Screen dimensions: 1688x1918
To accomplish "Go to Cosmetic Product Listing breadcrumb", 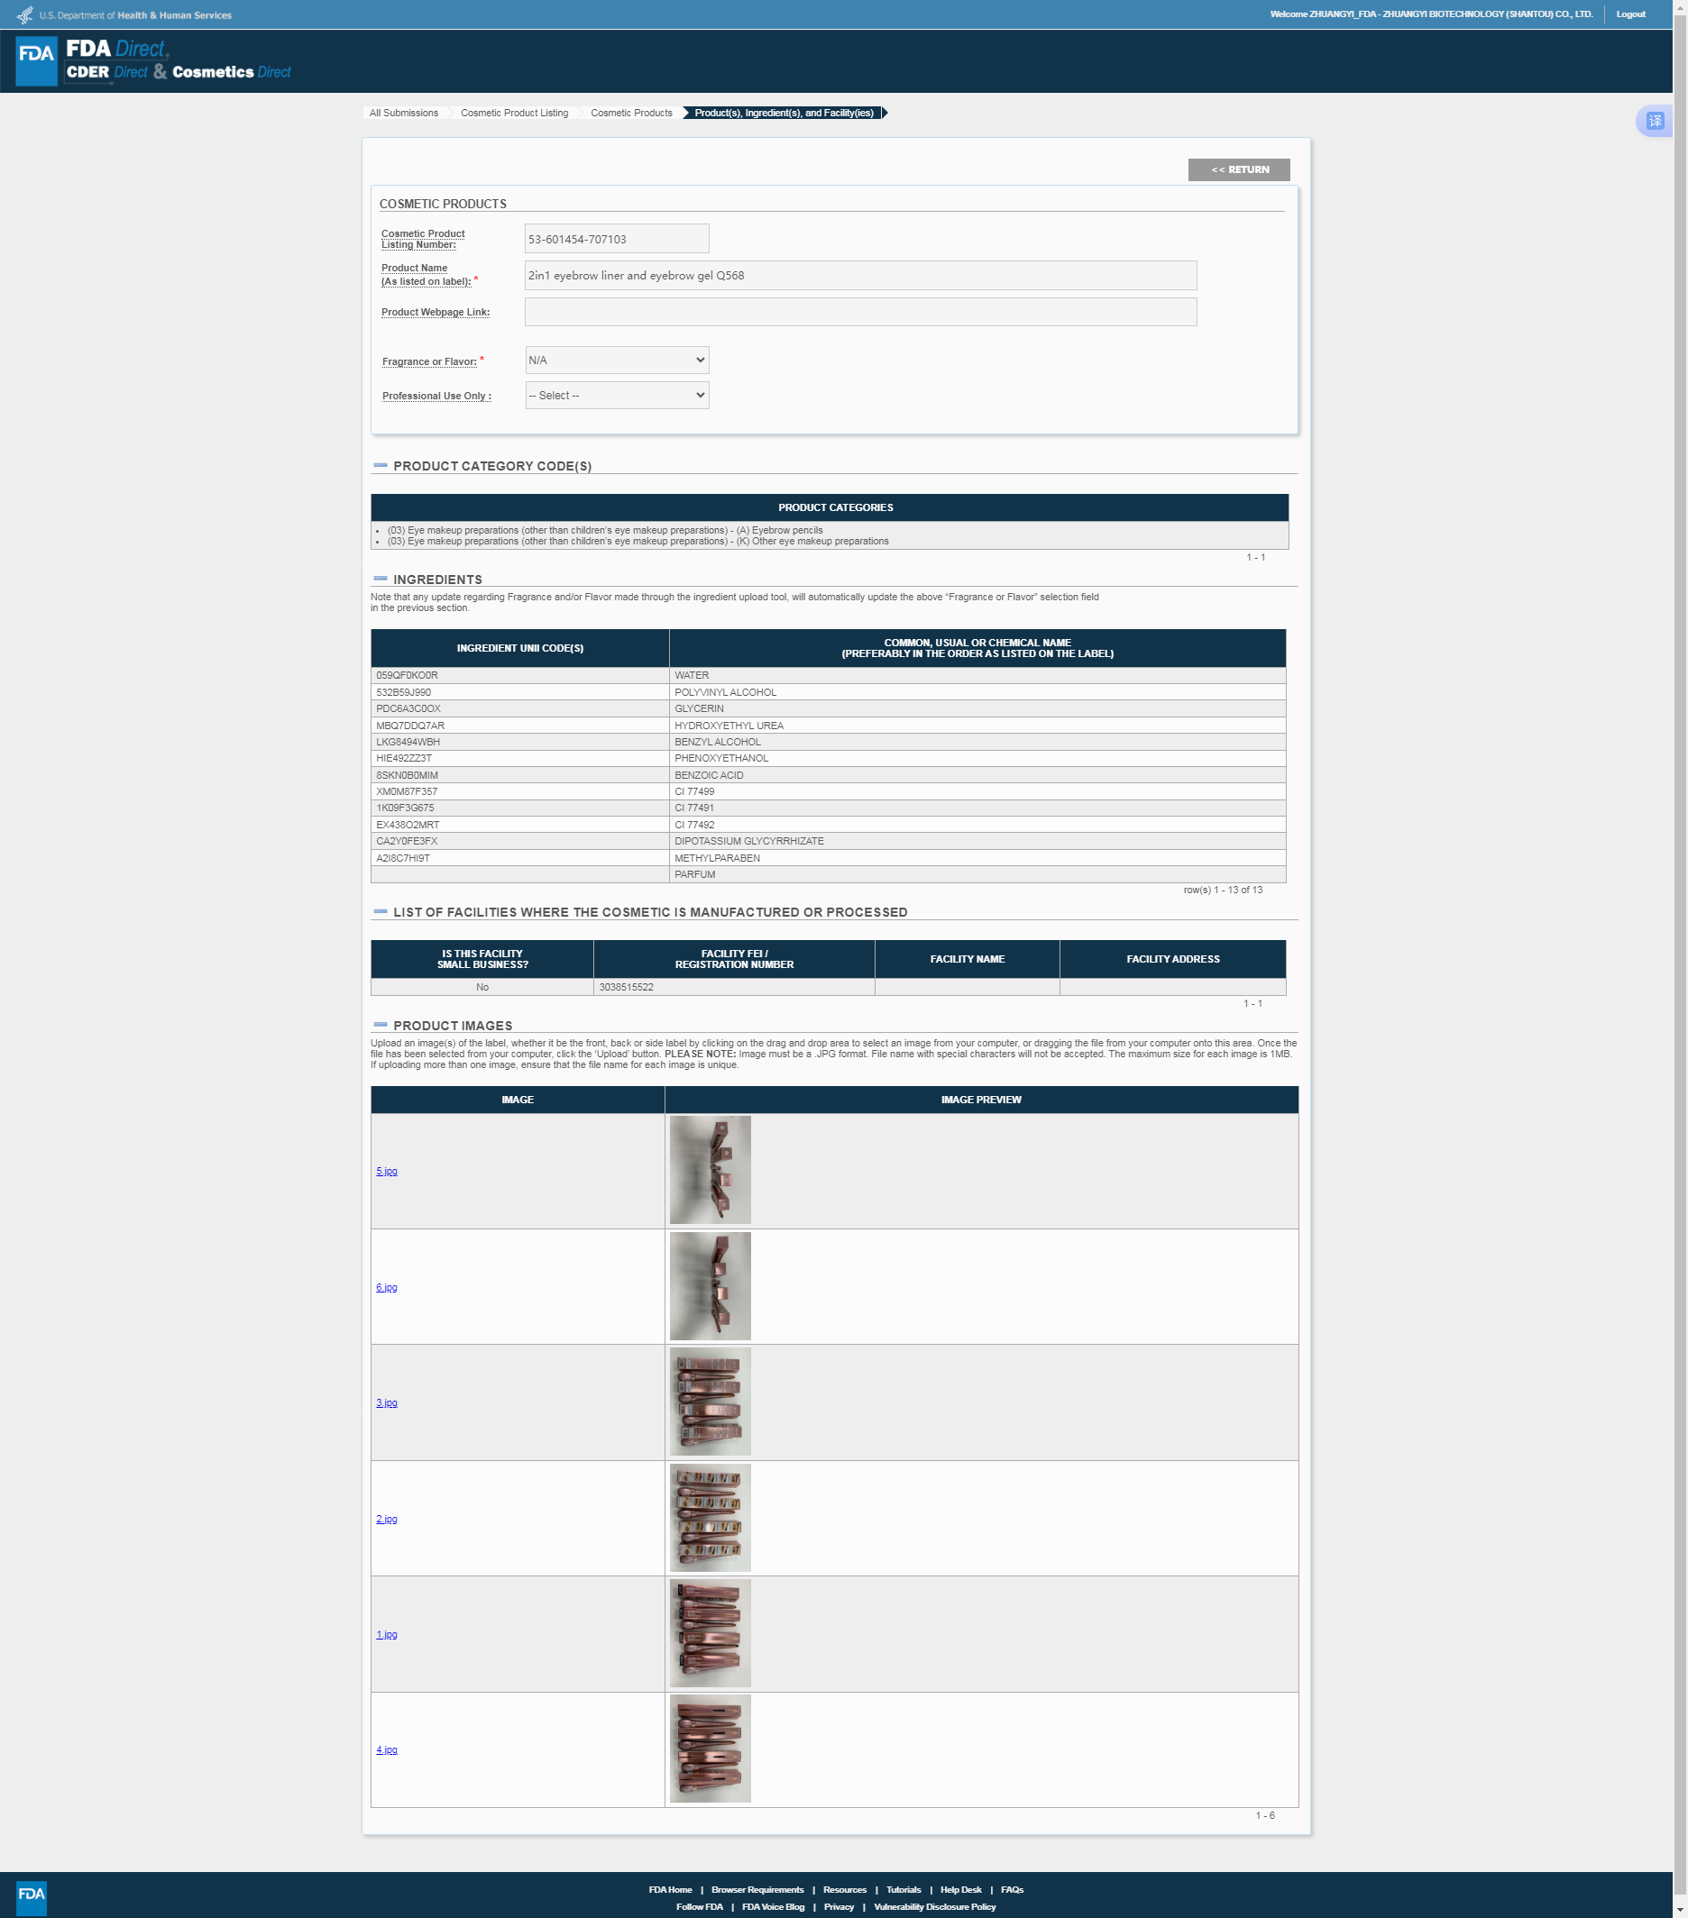I will (515, 113).
